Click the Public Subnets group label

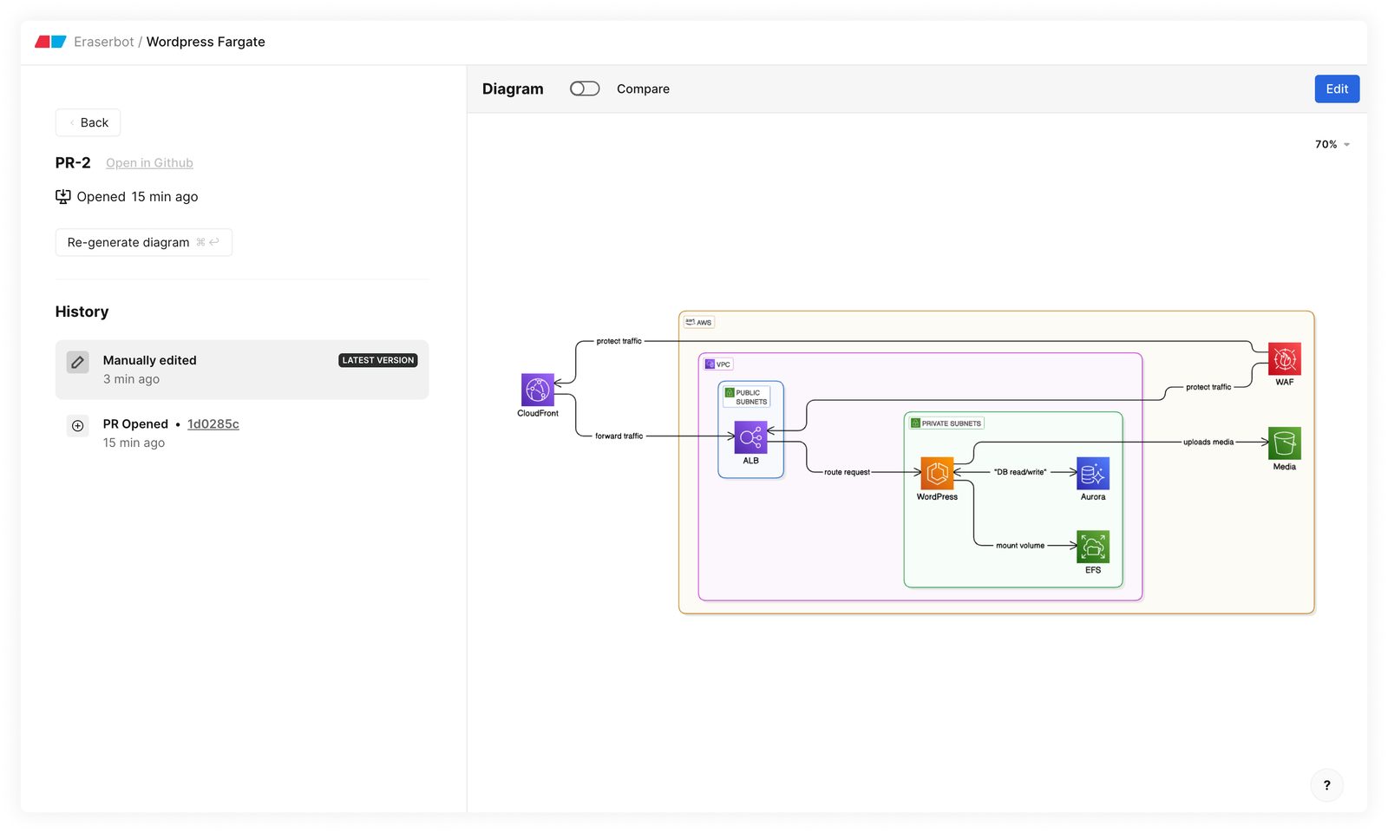pyautogui.click(x=747, y=397)
